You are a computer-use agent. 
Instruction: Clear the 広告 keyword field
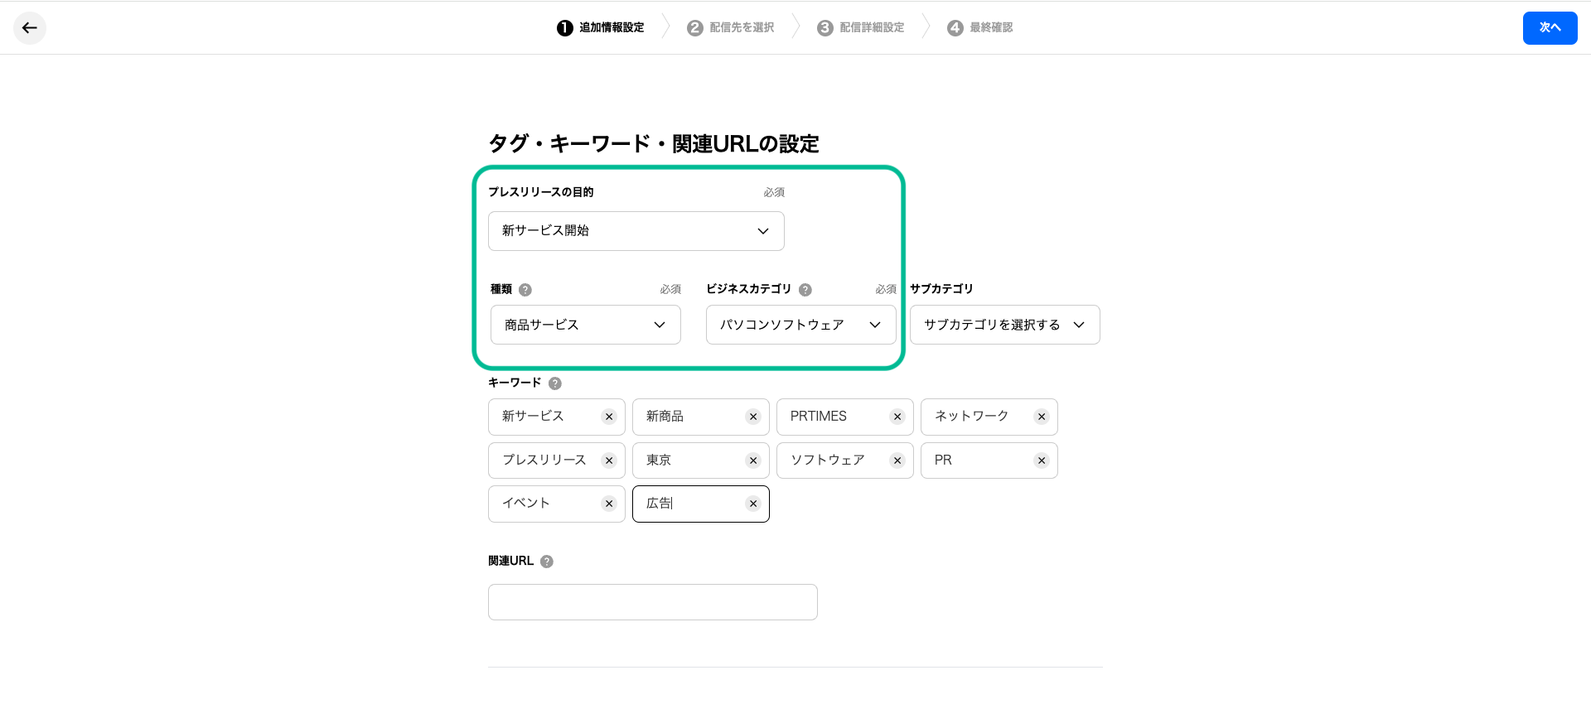pos(753,504)
